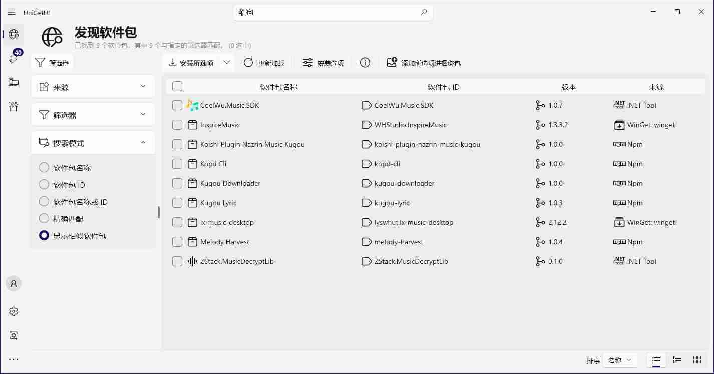The image size is (714, 374).
Task: Check the Kopd Cli row checkbox
Action: (177, 164)
